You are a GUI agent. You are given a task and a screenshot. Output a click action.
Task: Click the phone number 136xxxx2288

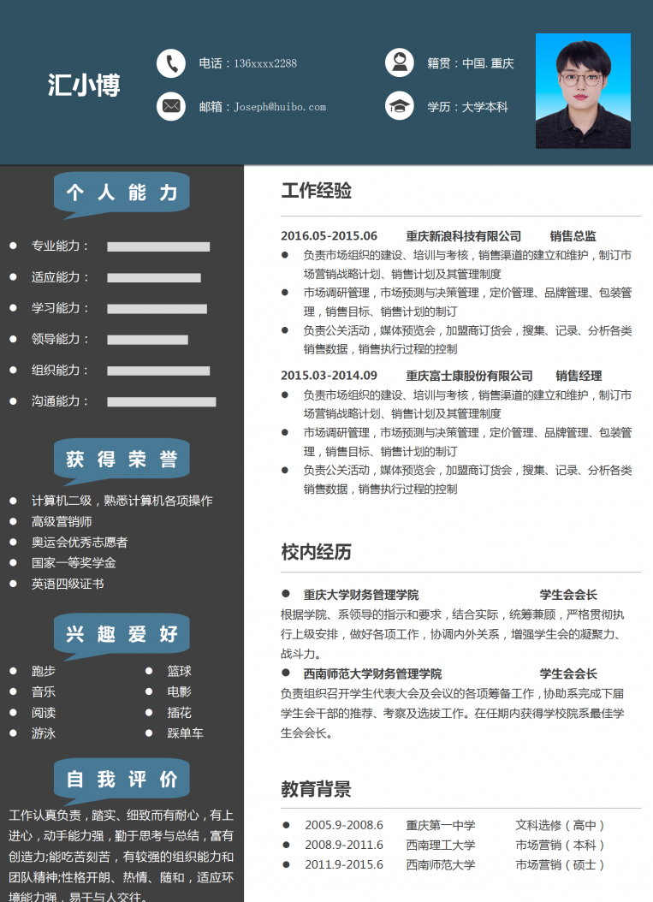(265, 63)
